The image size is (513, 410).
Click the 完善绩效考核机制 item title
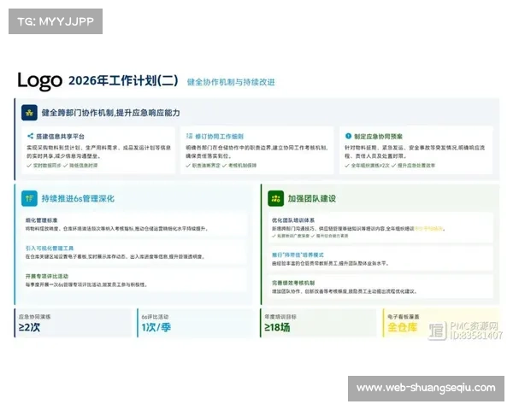point(293,283)
